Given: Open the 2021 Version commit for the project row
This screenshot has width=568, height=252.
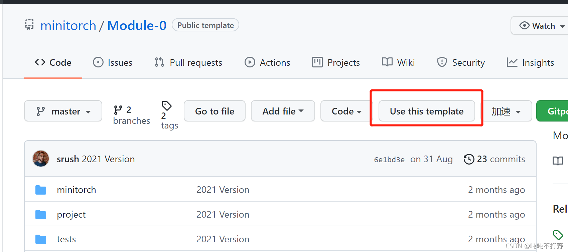Looking at the screenshot, I should point(223,214).
